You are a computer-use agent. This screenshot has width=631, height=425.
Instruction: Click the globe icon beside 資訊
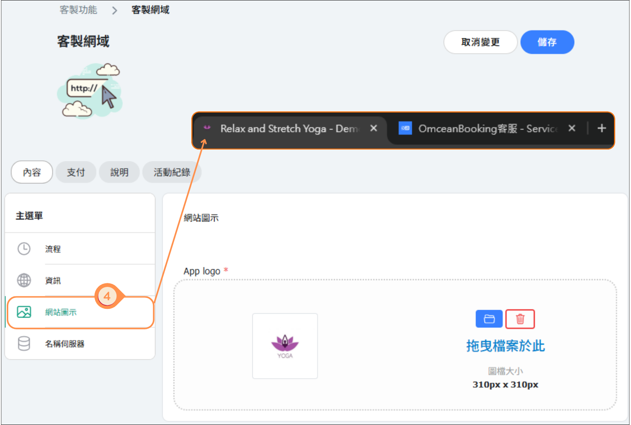(24, 280)
